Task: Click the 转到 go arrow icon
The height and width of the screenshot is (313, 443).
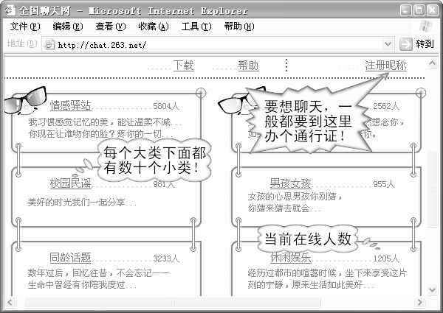Action: [x=406, y=44]
